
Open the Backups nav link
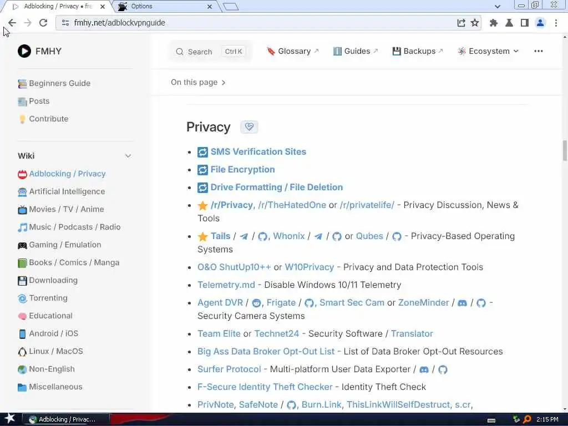pos(418,52)
